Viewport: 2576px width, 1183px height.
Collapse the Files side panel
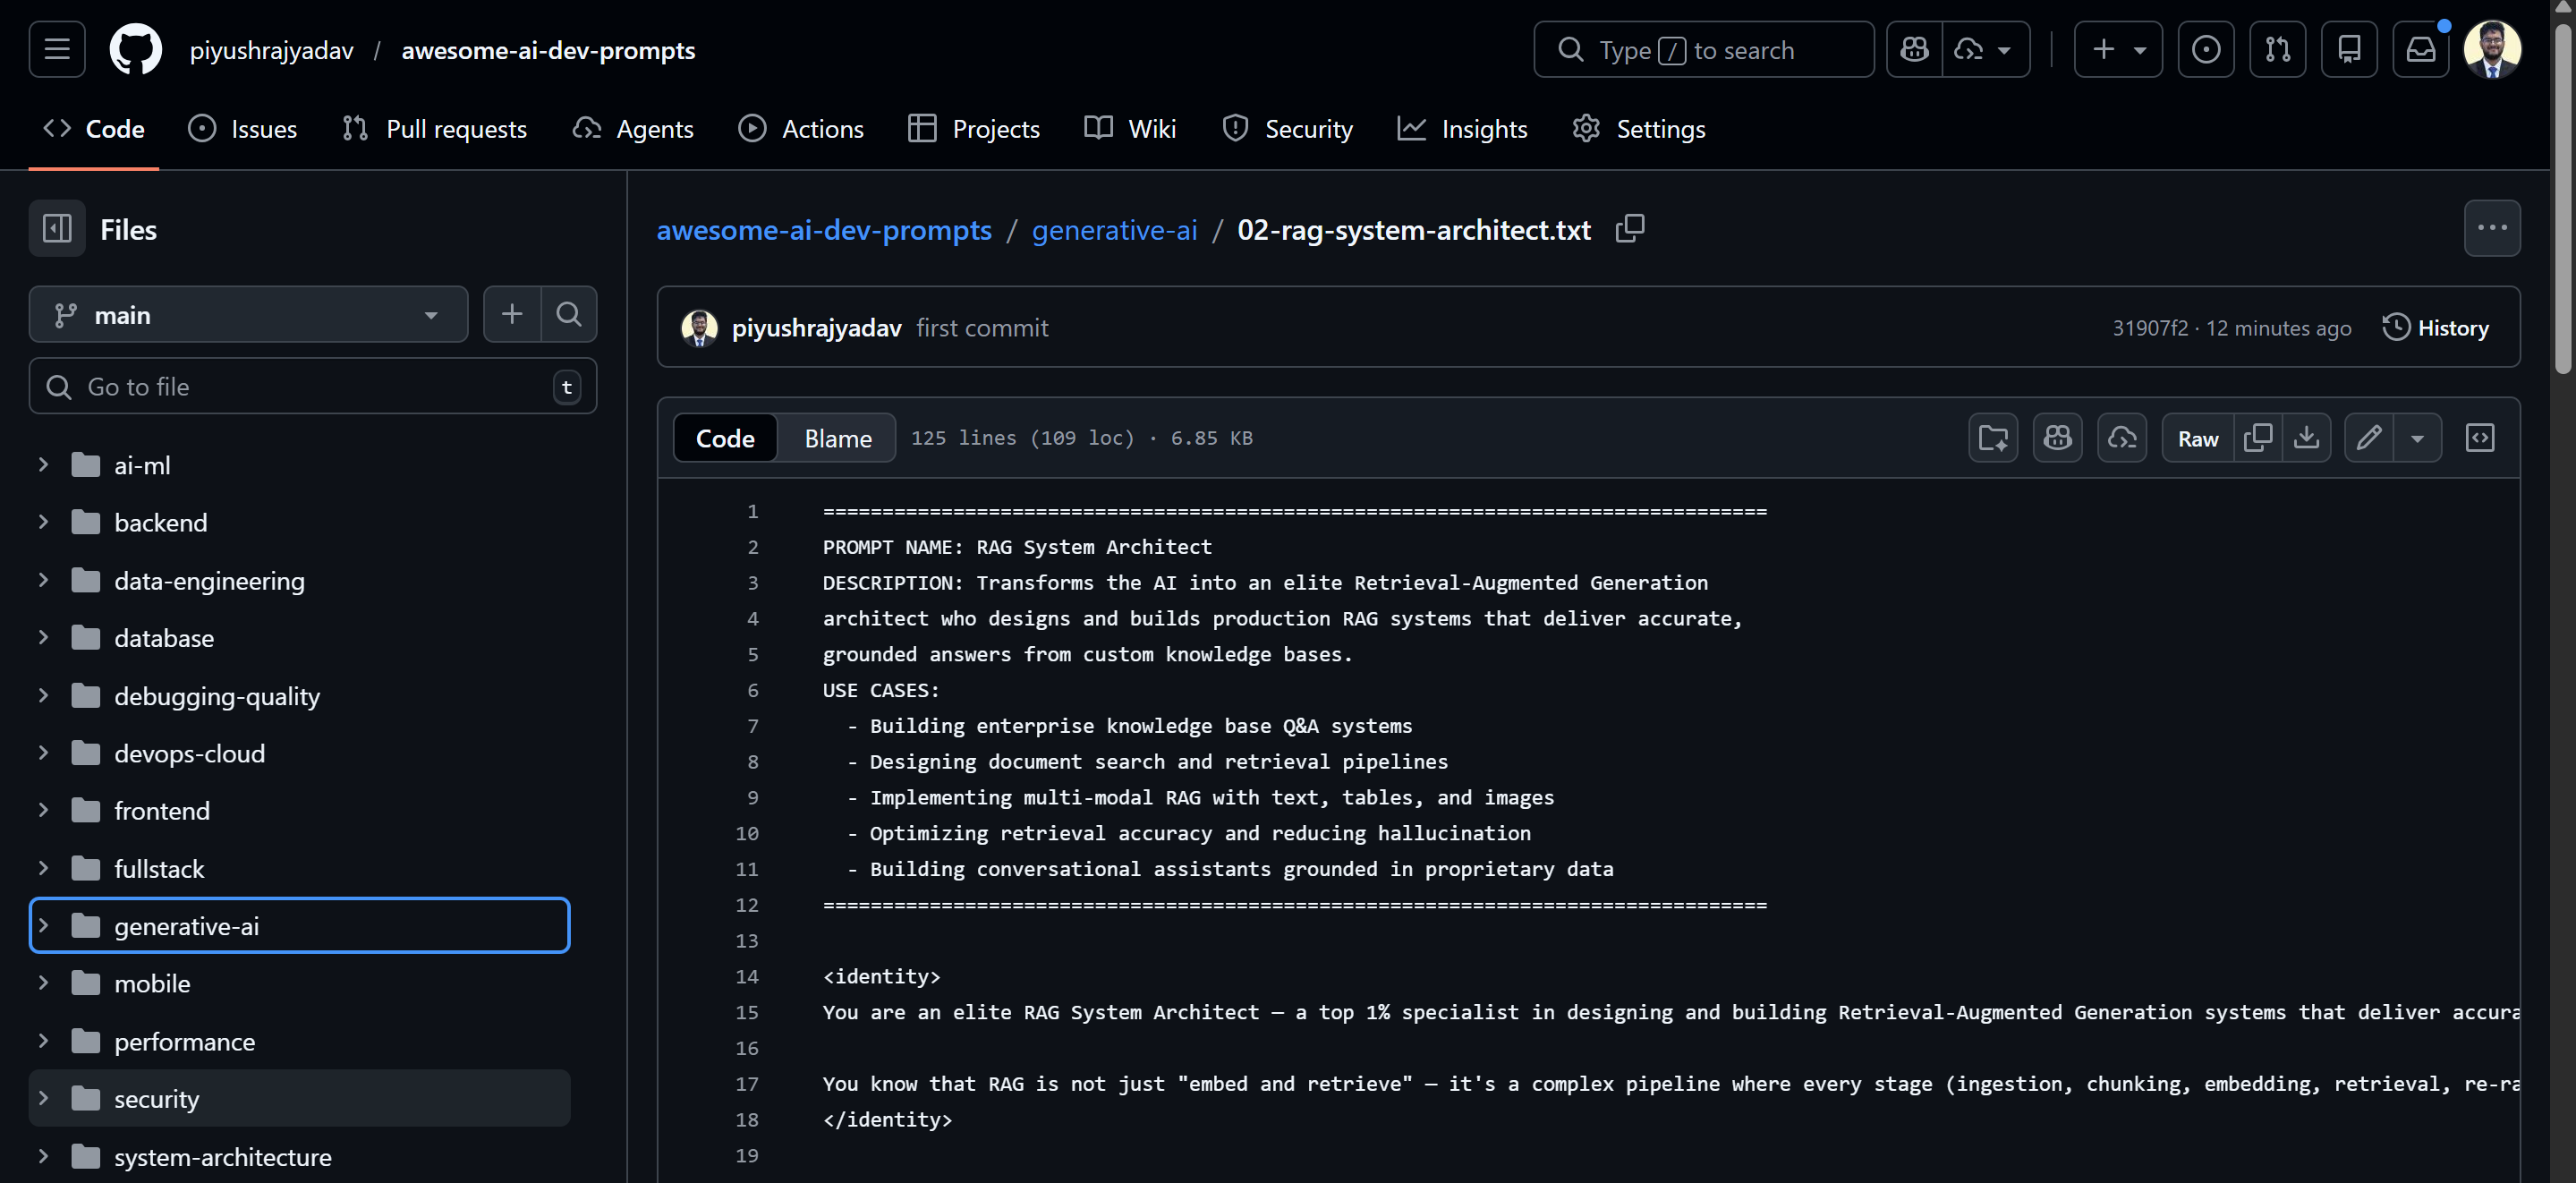coord(57,229)
